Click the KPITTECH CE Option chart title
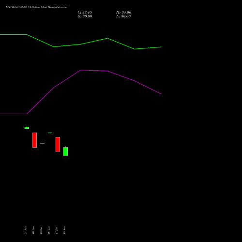The height and width of the screenshot is (242, 242). [36, 7]
